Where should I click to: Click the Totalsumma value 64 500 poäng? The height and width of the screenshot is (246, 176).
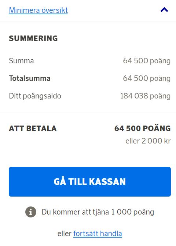[147, 78]
